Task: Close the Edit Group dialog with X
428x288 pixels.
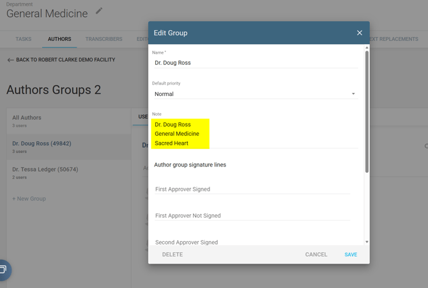Action: click(359, 33)
